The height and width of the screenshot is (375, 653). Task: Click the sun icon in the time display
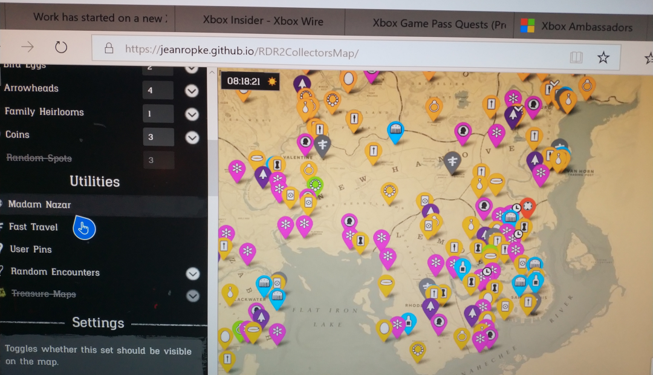click(272, 82)
